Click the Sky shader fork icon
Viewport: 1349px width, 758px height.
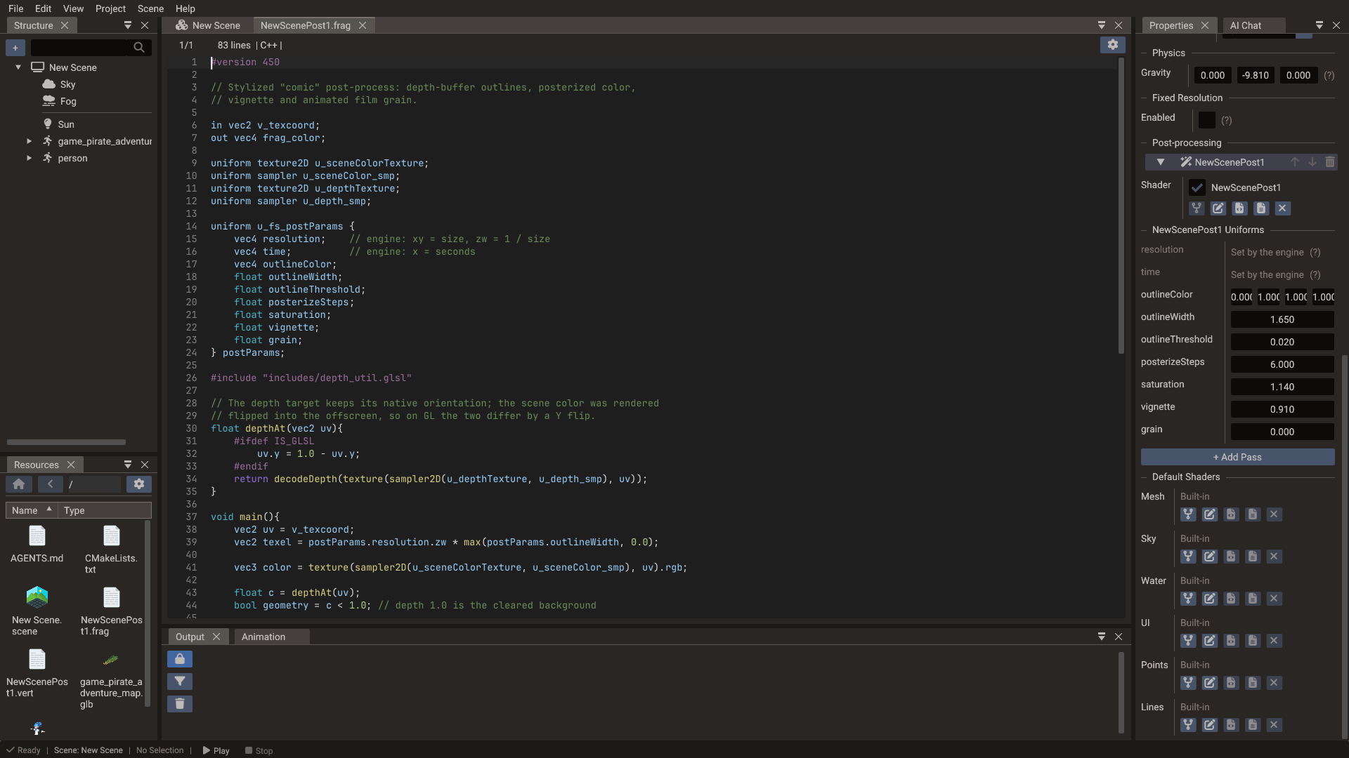coord(1188,557)
